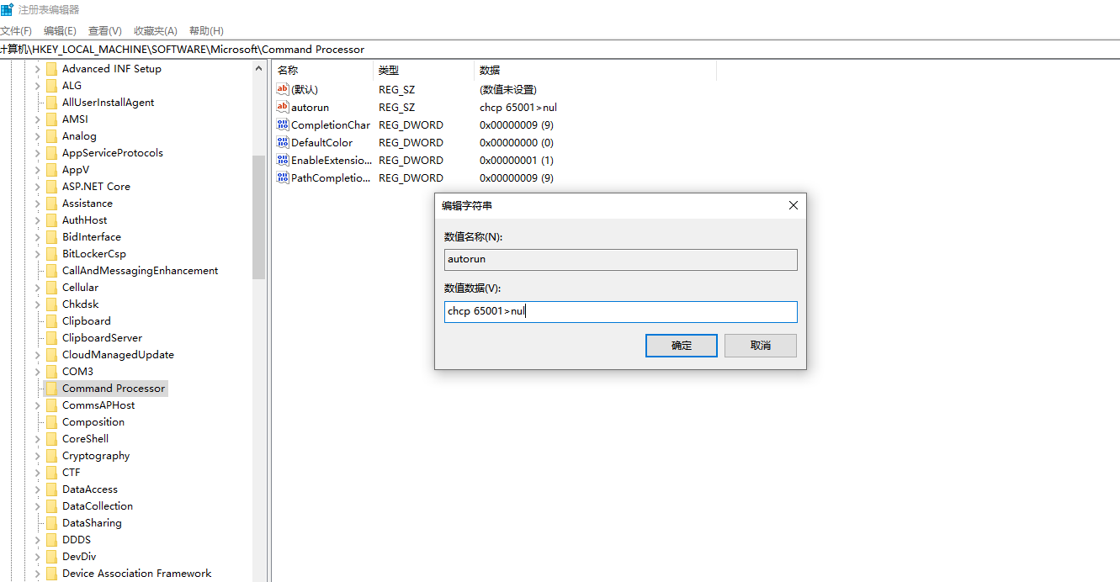
Task: Click inside the 数值数据 input field
Action: tap(620, 311)
